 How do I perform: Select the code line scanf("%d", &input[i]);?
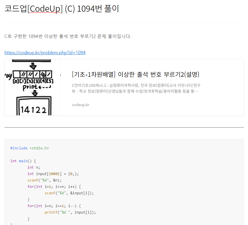click(x=69, y=193)
